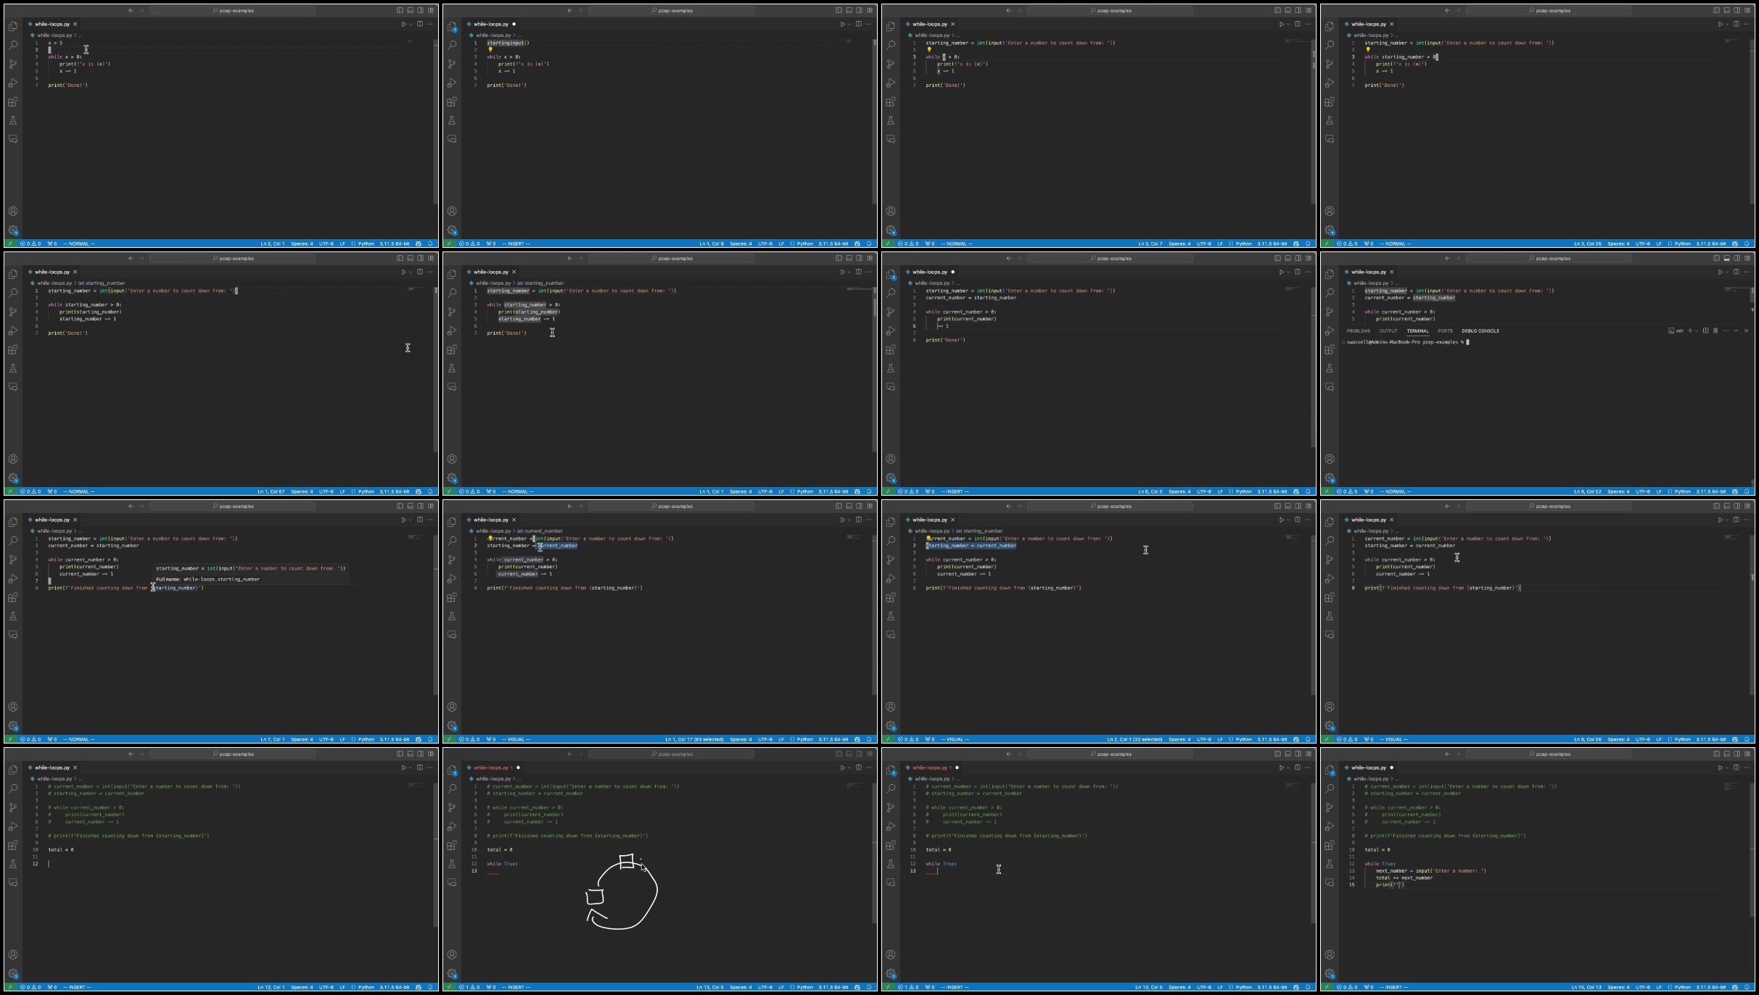Open run dropdown arrow in window with terminal panel
This screenshot has width=1759, height=995.
click(1727, 272)
